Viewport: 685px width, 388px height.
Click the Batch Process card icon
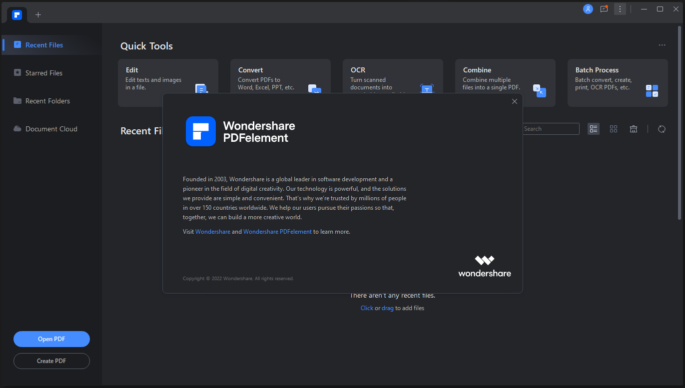point(652,90)
